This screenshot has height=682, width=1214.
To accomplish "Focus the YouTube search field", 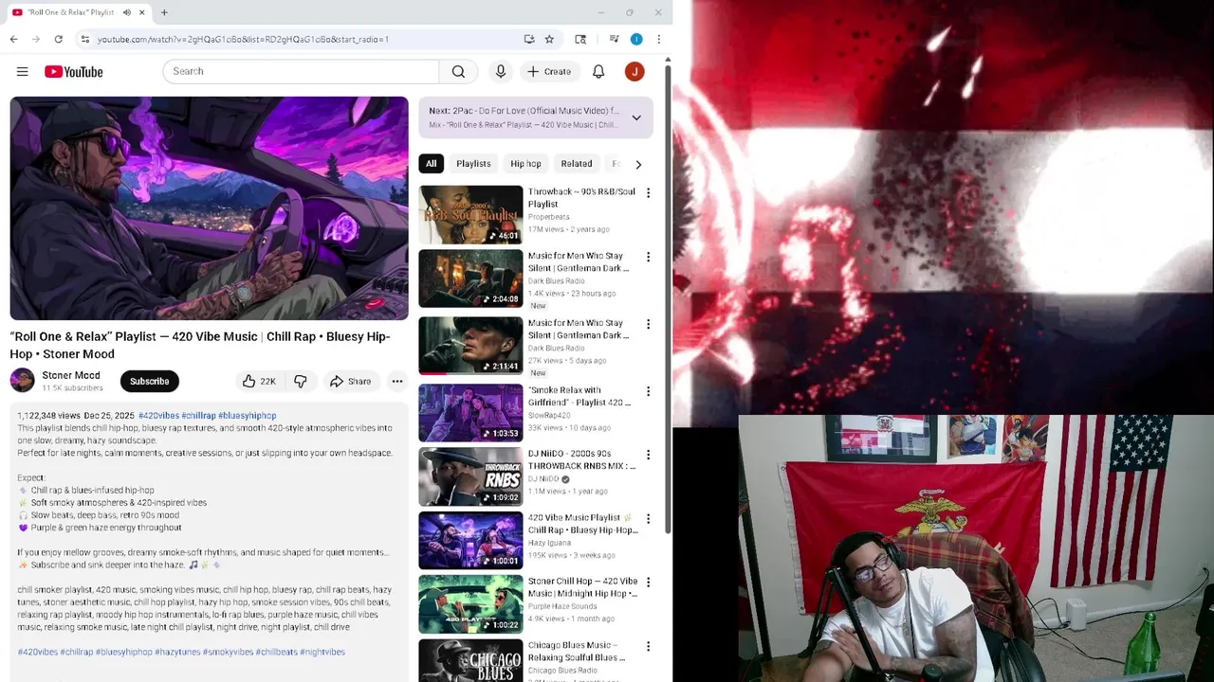I will pyautogui.click(x=301, y=71).
